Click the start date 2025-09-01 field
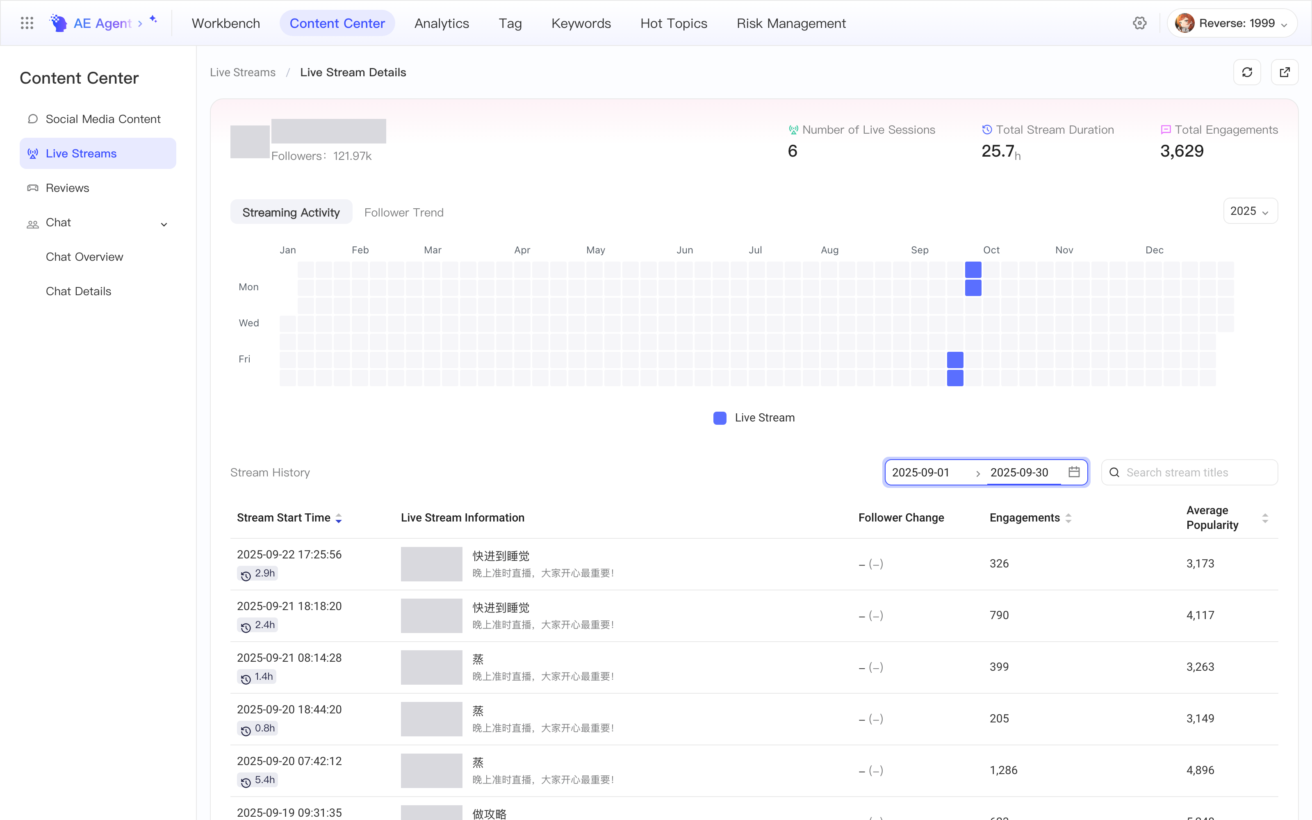The image size is (1312, 820). pos(920,472)
